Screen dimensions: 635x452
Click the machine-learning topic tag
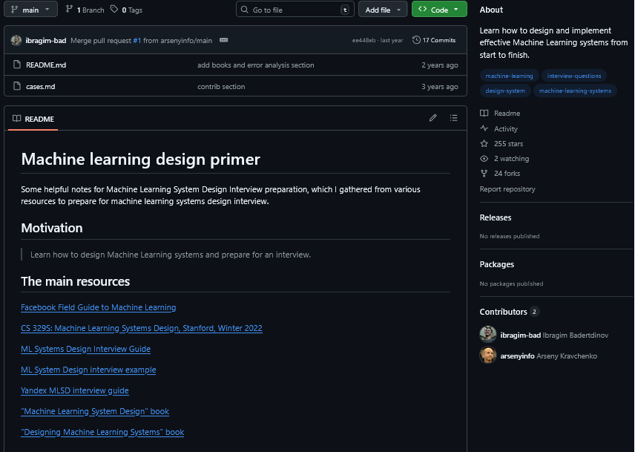point(509,76)
